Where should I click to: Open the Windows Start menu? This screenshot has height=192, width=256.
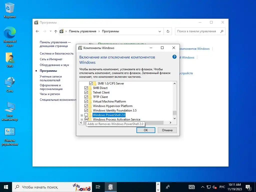pyautogui.click(x=6, y=187)
